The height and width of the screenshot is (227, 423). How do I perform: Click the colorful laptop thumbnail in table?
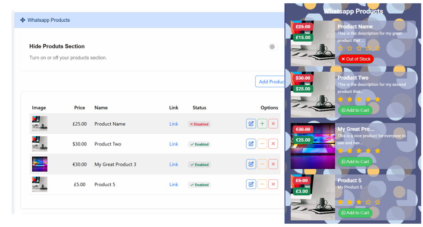click(x=40, y=164)
